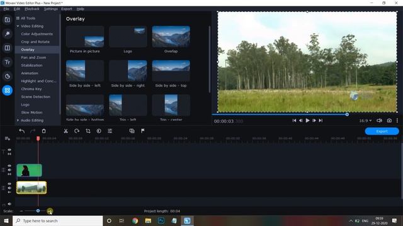Click the red timeline playhead marker
Viewport: 403px width, 226px height.
[x=38, y=138]
